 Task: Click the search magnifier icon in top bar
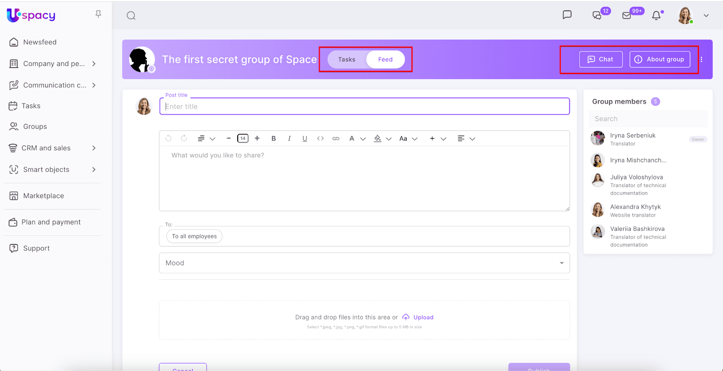(131, 16)
